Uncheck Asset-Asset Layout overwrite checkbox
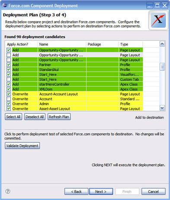Screen dimensions: 170x200 point(9,108)
